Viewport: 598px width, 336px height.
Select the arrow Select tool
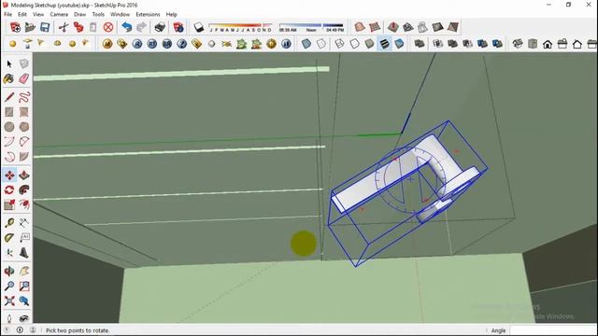tap(9, 64)
